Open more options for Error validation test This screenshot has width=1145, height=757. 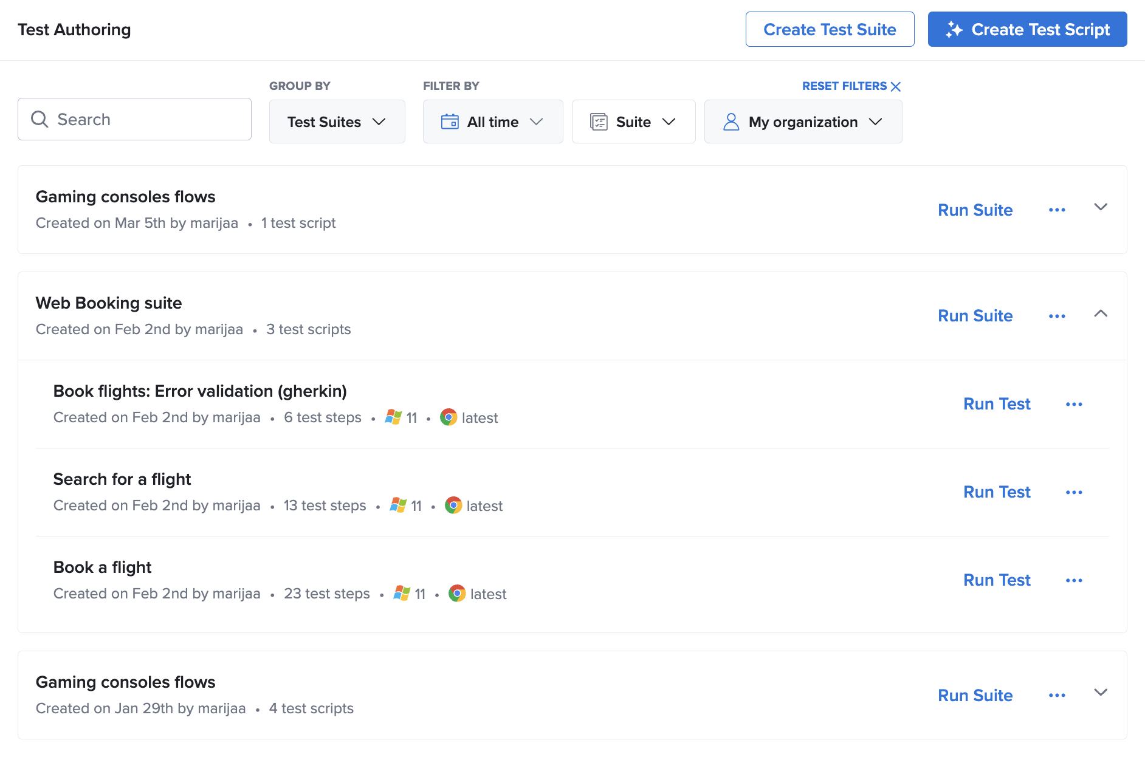point(1074,404)
